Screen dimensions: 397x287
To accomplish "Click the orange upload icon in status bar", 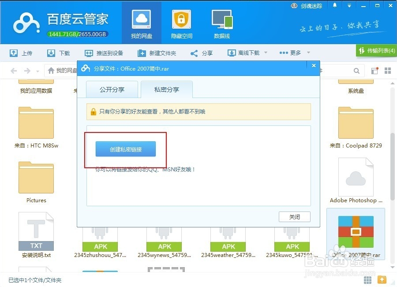I will (382, 279).
